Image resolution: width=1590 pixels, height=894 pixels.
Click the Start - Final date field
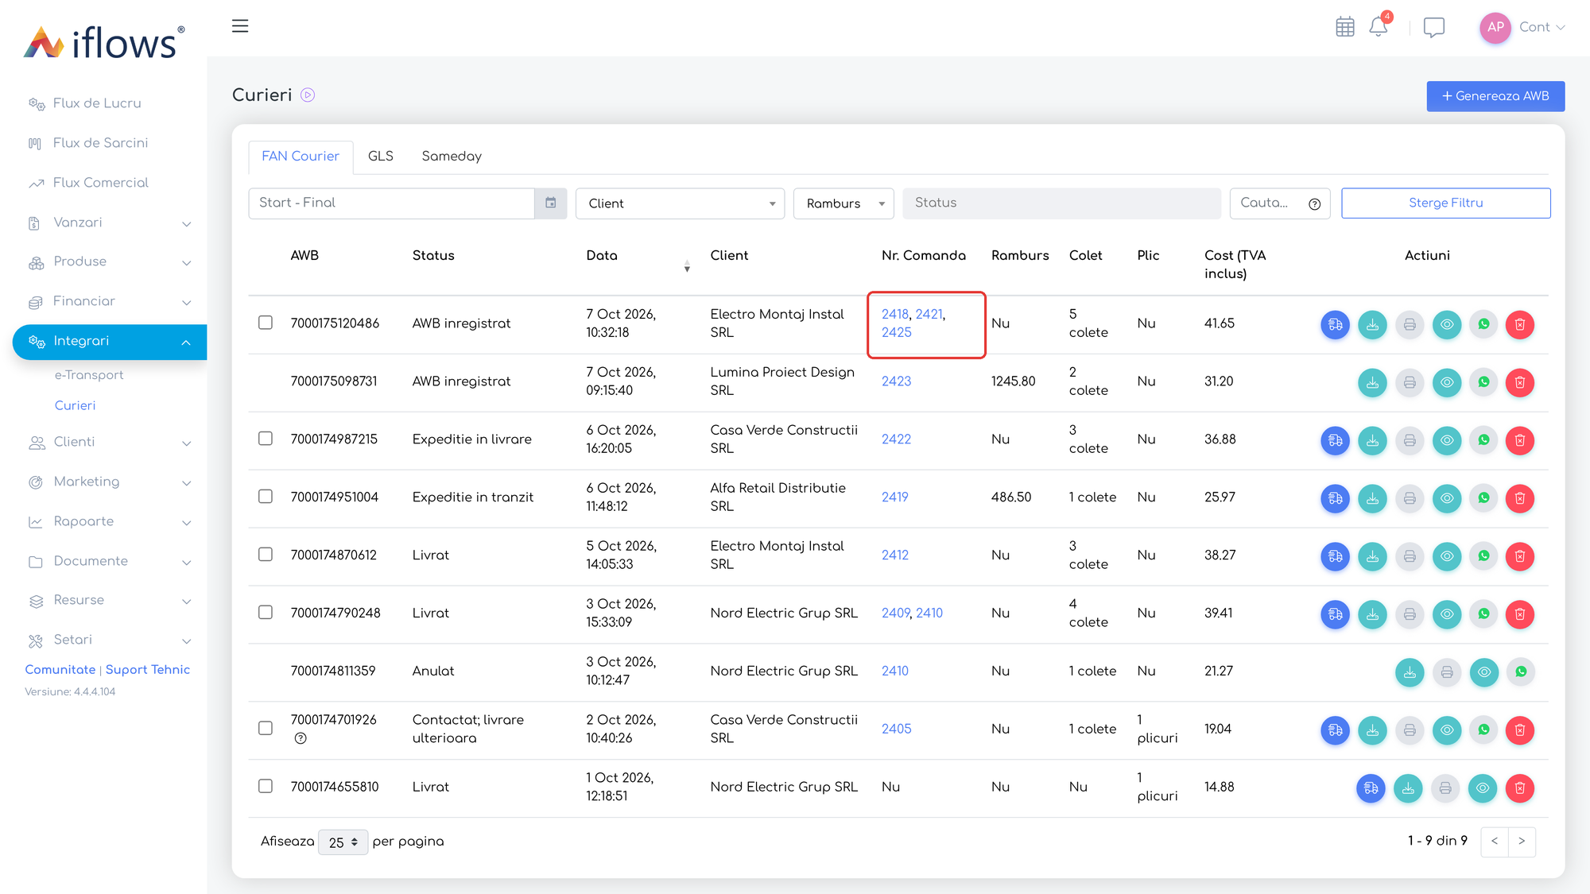[391, 203]
